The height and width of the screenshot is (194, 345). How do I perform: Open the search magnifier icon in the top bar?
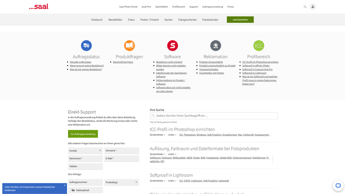(x=305, y=7)
